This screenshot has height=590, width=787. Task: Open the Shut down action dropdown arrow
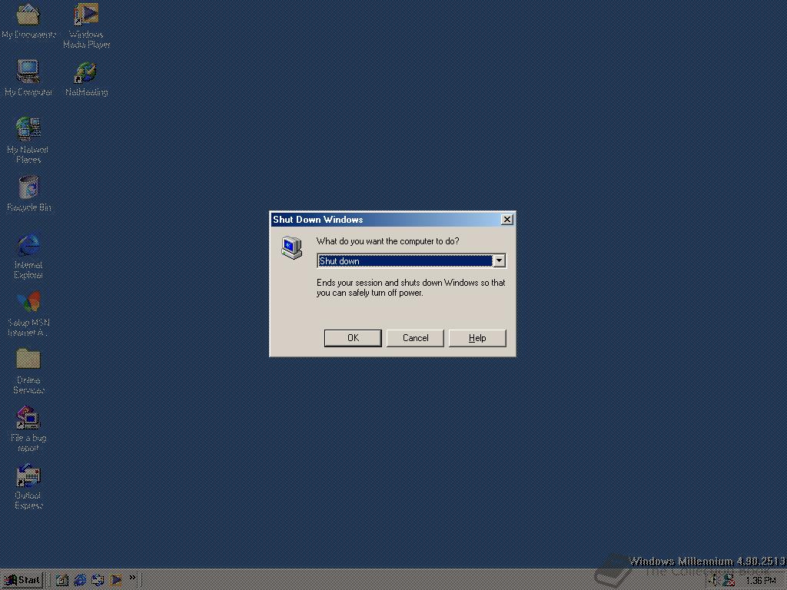[499, 261]
